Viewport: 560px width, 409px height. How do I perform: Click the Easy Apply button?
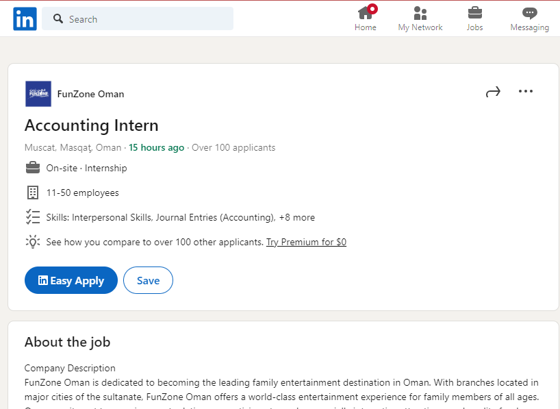pos(71,280)
